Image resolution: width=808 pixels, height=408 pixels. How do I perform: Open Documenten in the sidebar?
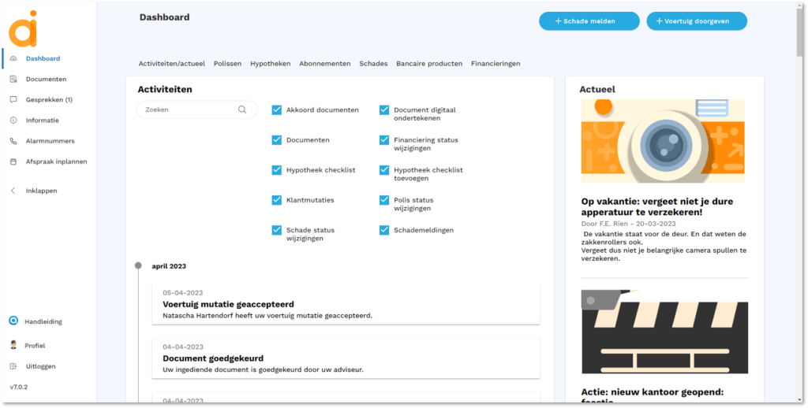(x=46, y=80)
